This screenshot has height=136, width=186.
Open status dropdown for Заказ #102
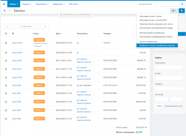point(39,60)
